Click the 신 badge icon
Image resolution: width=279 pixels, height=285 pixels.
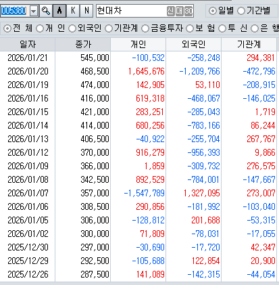click(170, 11)
